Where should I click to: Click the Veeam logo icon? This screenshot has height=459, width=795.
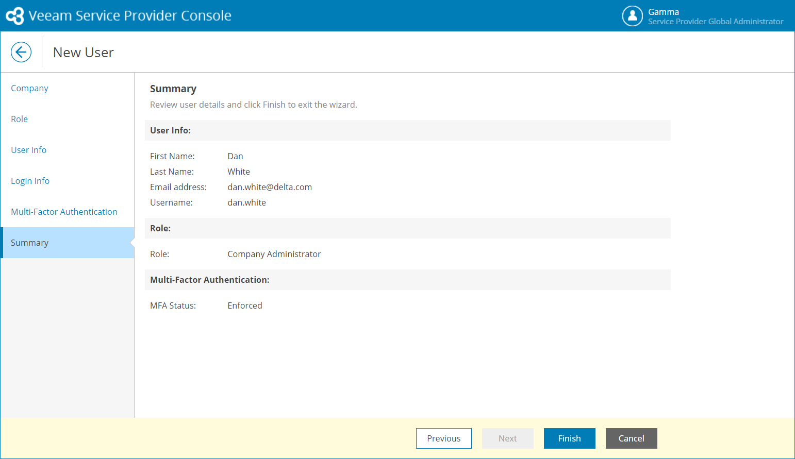(x=15, y=15)
